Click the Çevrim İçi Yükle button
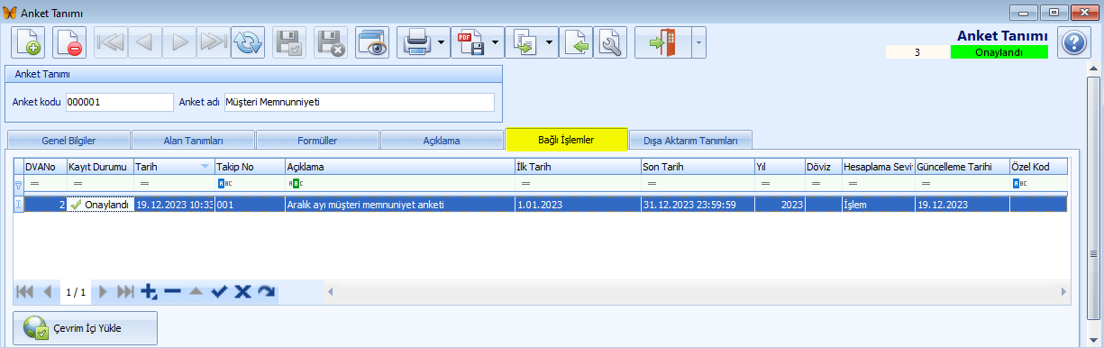Screen dimensions: 1104x348 pos(86,328)
